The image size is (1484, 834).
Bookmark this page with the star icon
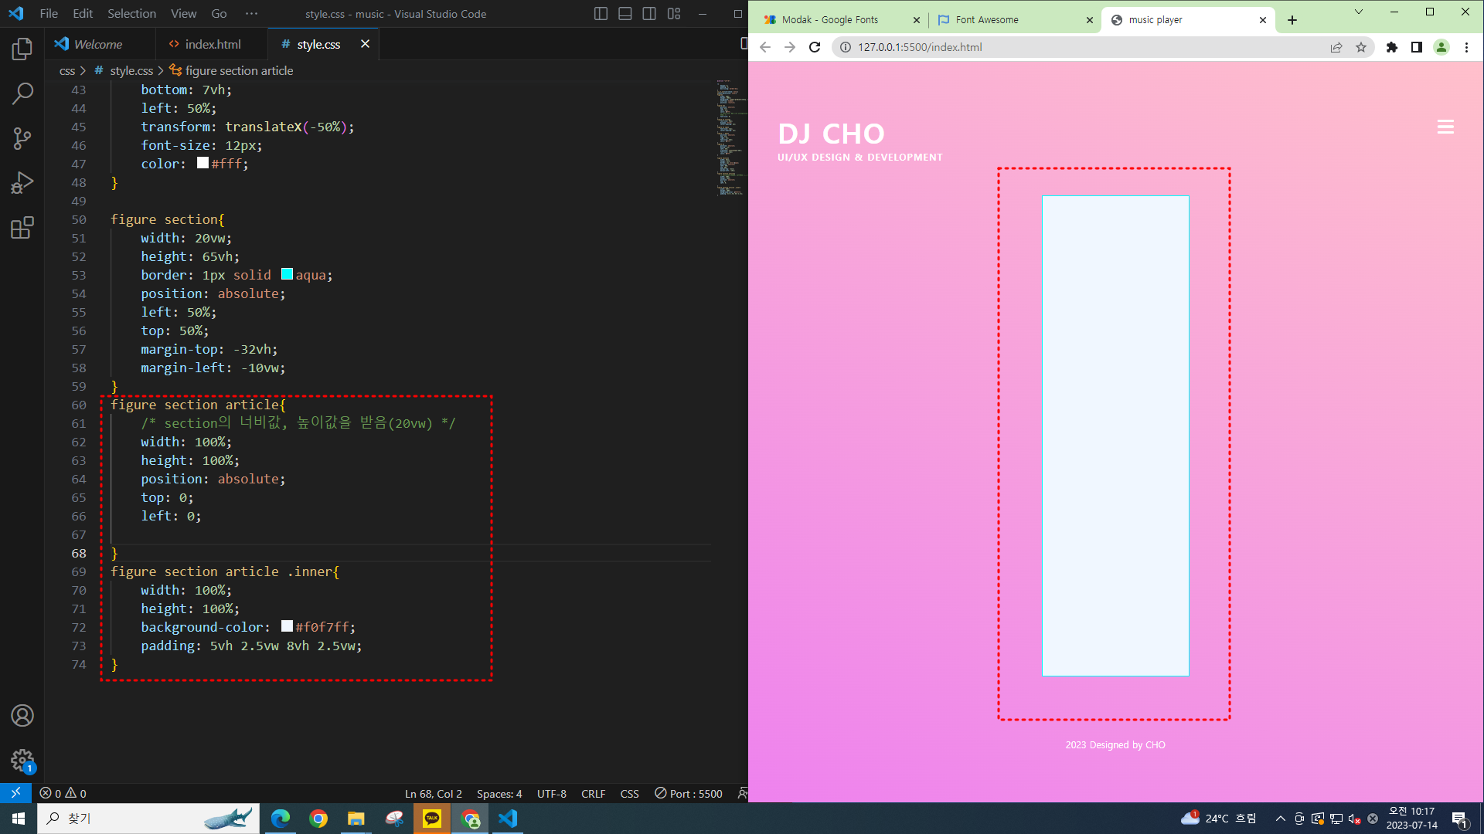(x=1361, y=47)
